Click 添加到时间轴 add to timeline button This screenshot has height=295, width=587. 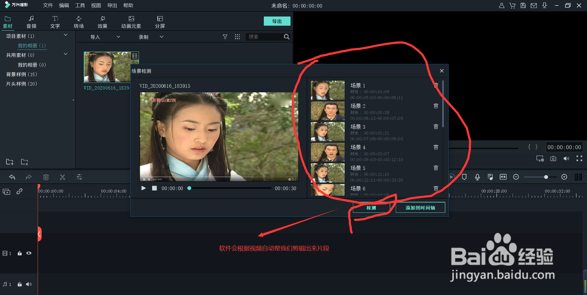[x=420, y=208]
